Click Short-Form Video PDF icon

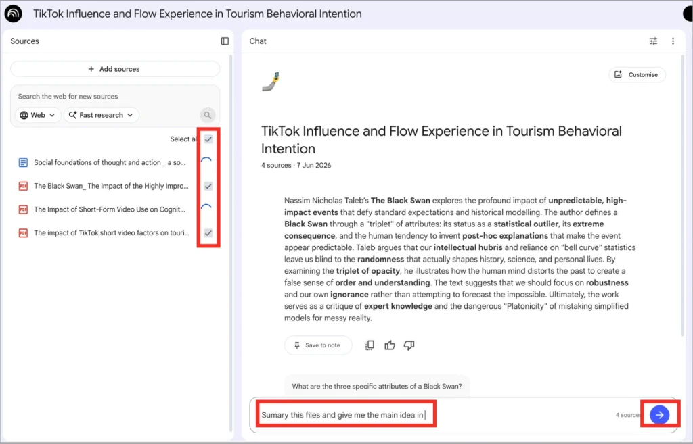[x=23, y=209]
